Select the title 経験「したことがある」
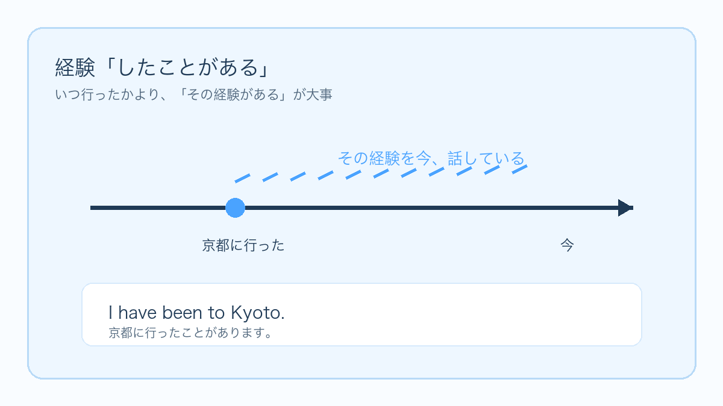This screenshot has width=723, height=406. pos(161,68)
